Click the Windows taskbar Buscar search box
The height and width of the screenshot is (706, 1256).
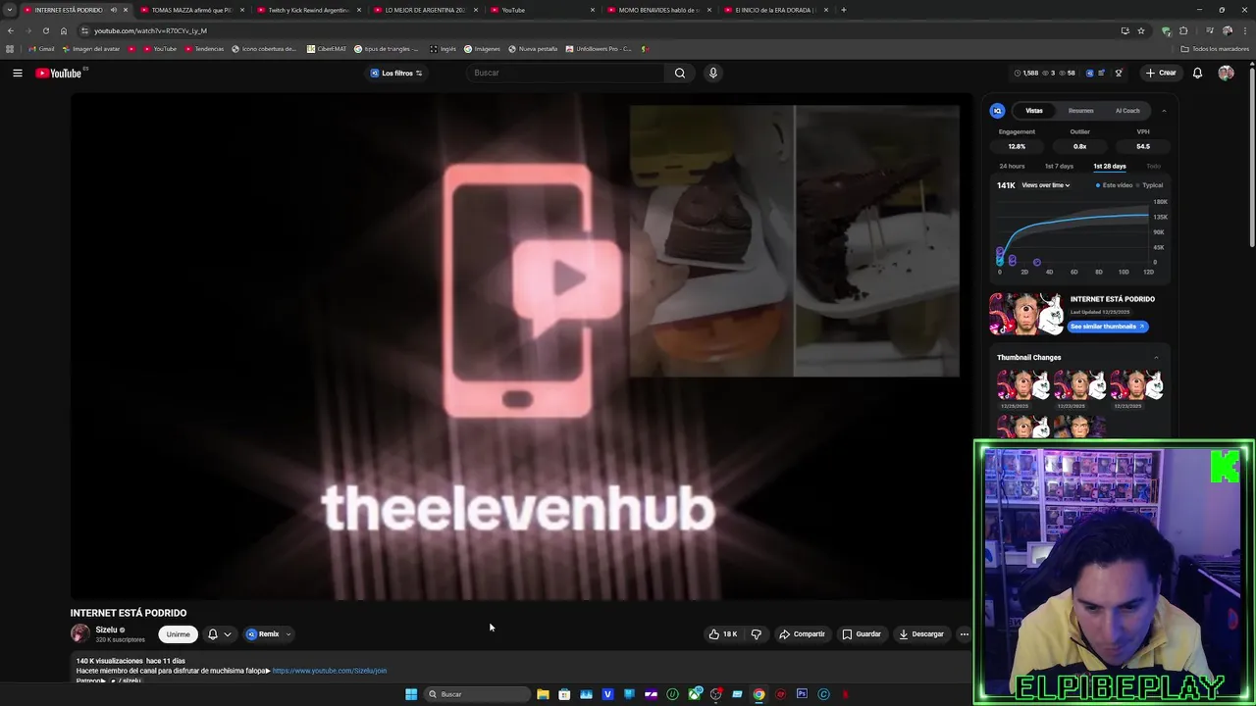coord(476,694)
